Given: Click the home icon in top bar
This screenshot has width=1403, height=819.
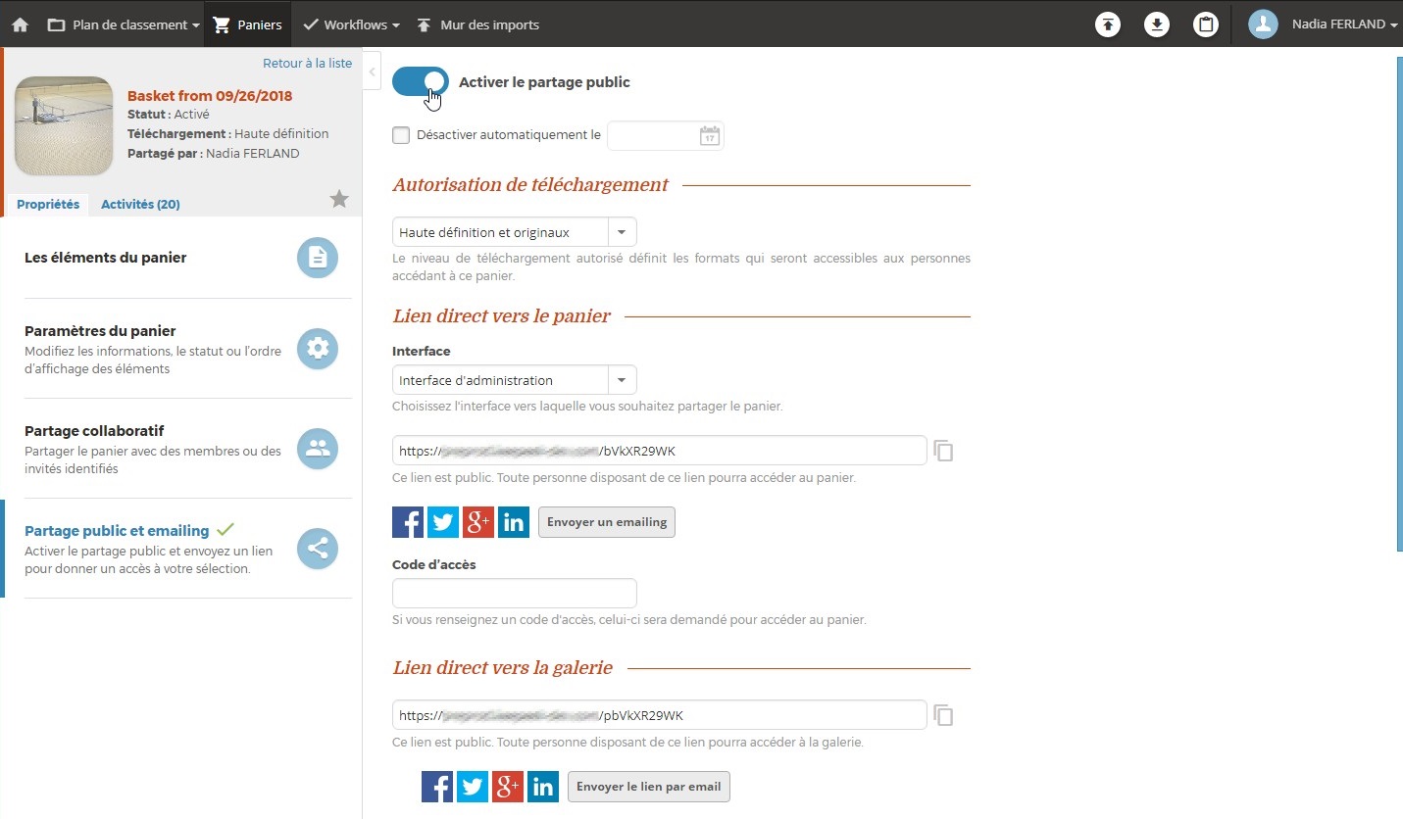Looking at the screenshot, I should pos(20,24).
